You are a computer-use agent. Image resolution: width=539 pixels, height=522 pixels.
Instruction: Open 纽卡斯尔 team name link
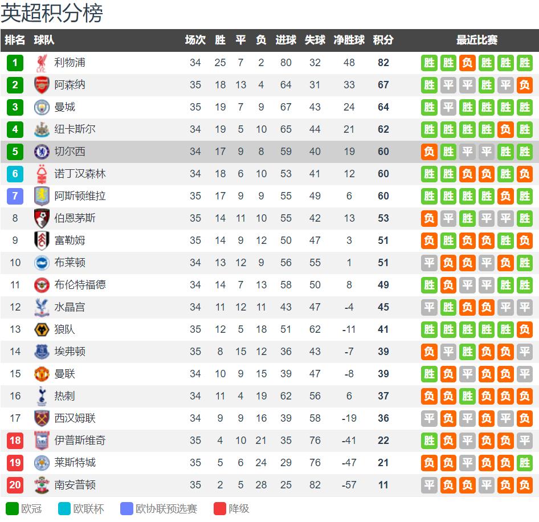click(x=75, y=129)
